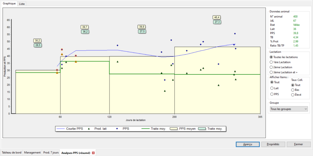Click the green Traite moy. legend line

[x=145, y=129]
